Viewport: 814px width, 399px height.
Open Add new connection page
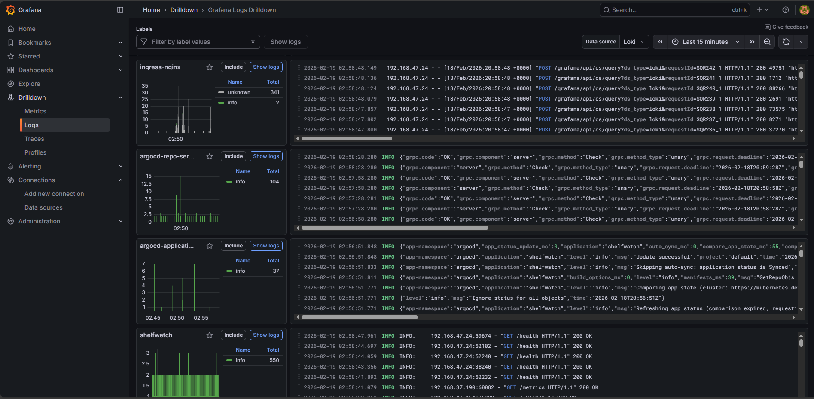point(54,194)
